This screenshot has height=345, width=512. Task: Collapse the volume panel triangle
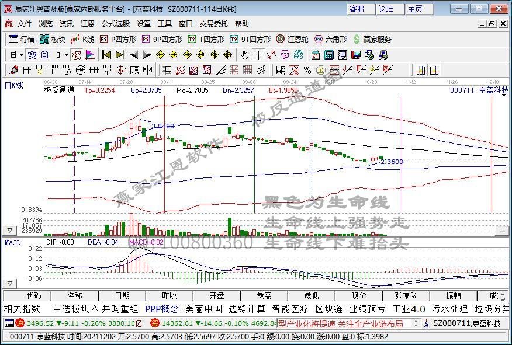10,231
